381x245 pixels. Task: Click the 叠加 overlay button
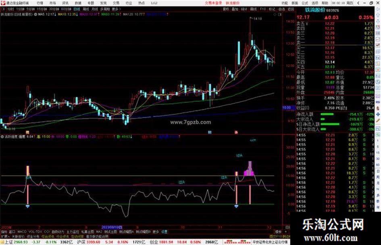pyautogui.click(x=235, y=9)
